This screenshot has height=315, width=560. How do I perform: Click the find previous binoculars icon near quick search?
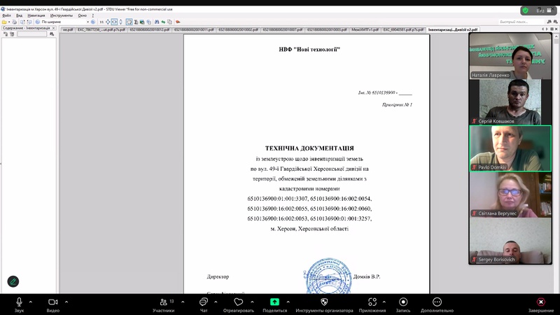click(549, 22)
